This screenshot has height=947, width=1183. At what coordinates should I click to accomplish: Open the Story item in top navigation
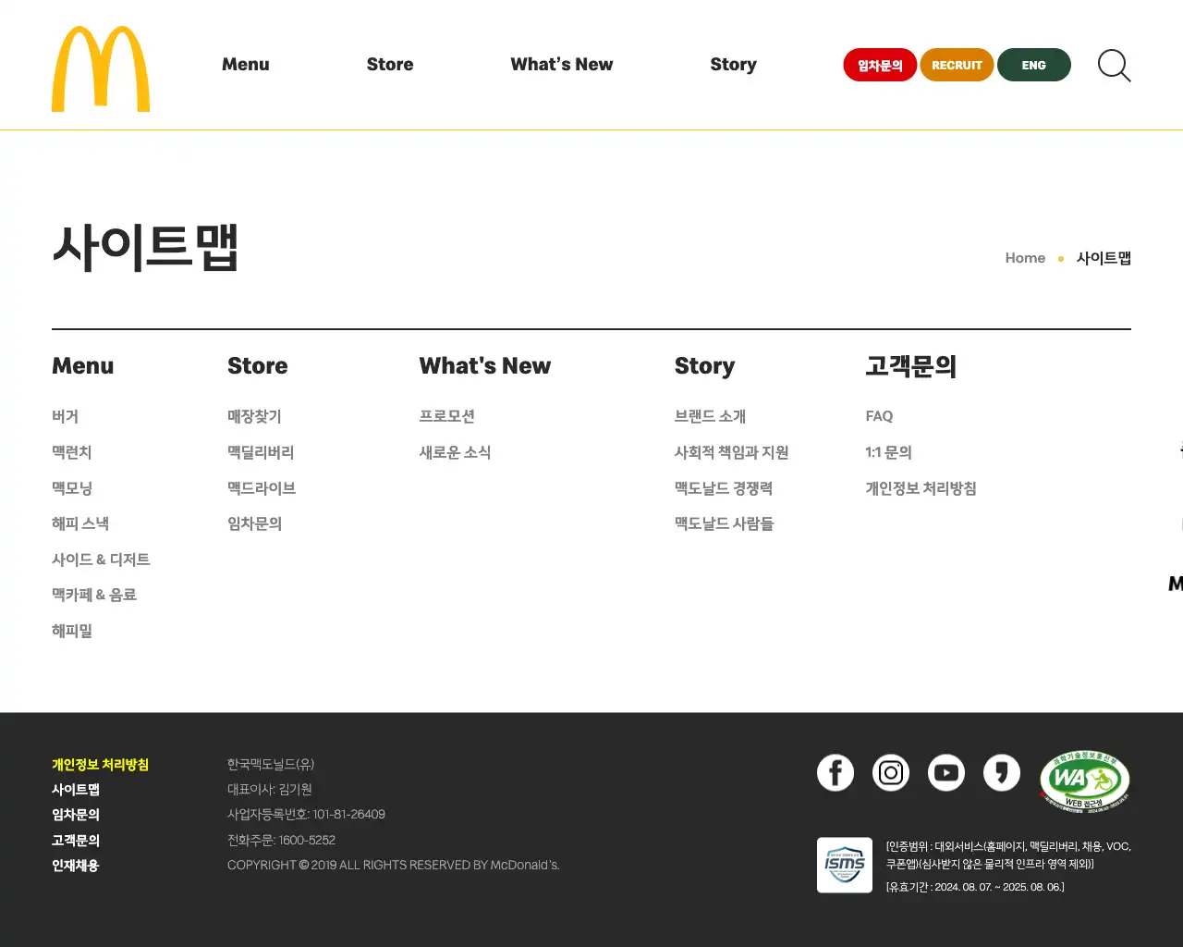coord(734,65)
